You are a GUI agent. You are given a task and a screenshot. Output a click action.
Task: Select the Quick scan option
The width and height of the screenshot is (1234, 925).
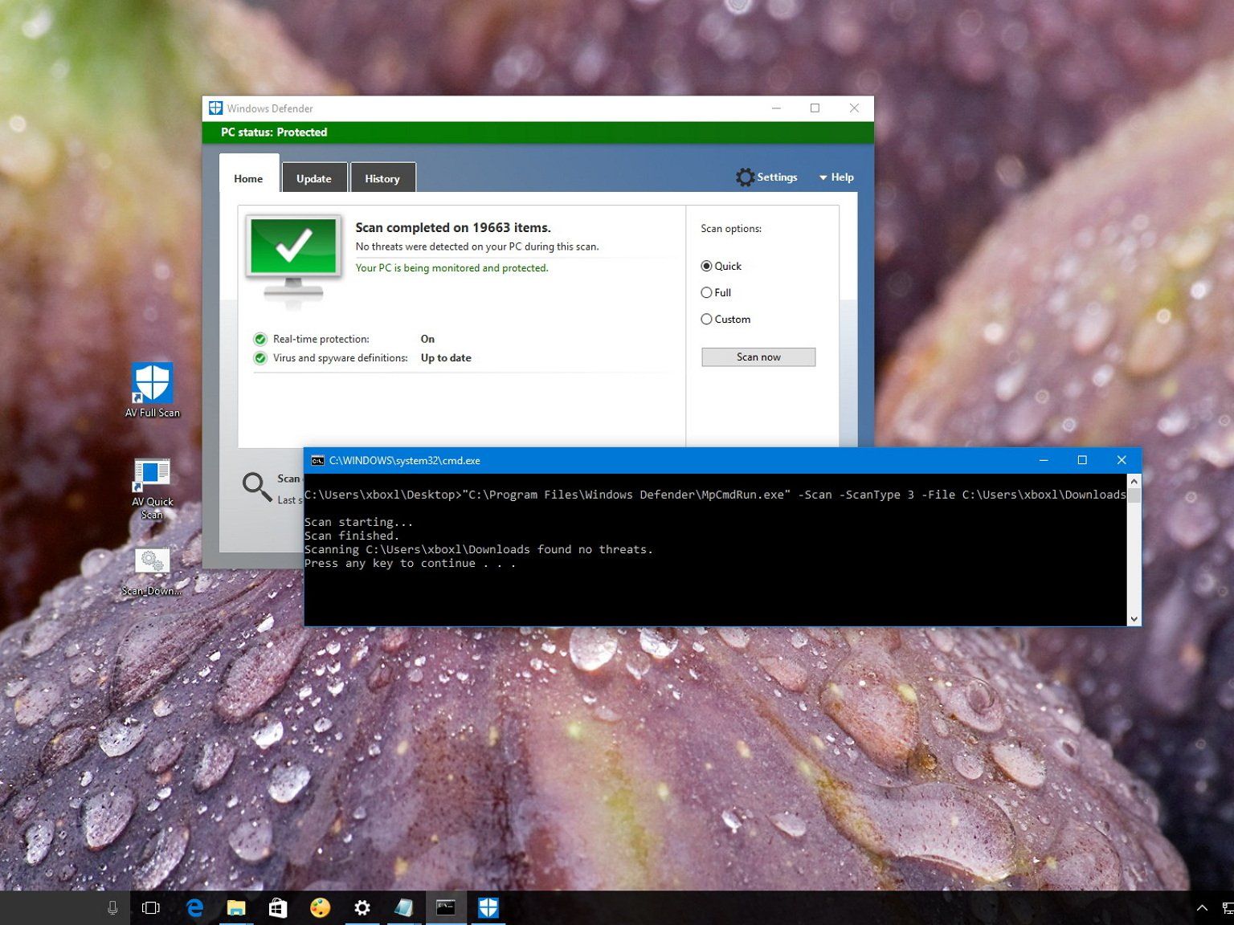click(707, 267)
